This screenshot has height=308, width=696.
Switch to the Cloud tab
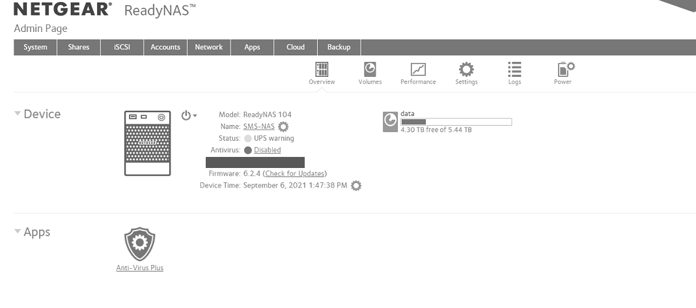click(x=295, y=47)
